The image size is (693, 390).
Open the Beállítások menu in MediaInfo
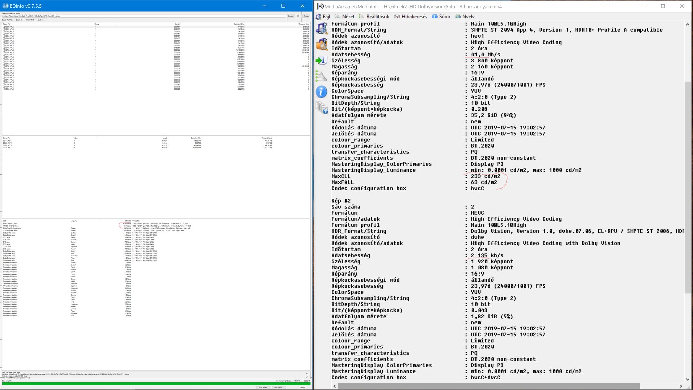(x=374, y=16)
